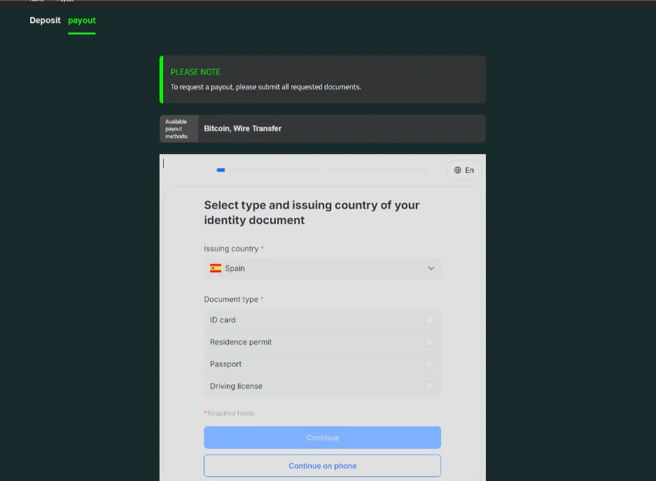Click the PLEASE NOTE notice banner
656x481 pixels.
tap(322, 79)
